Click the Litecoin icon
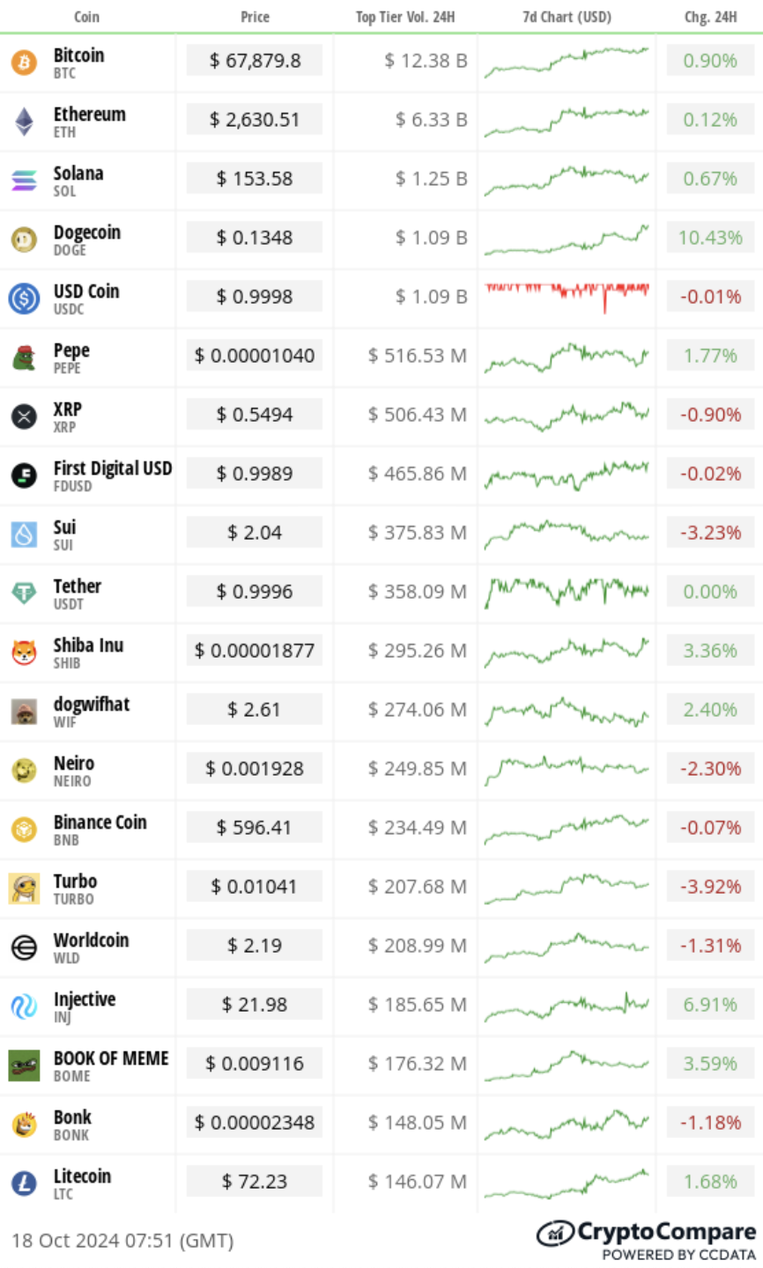The height and width of the screenshot is (1268, 763). 24,1183
